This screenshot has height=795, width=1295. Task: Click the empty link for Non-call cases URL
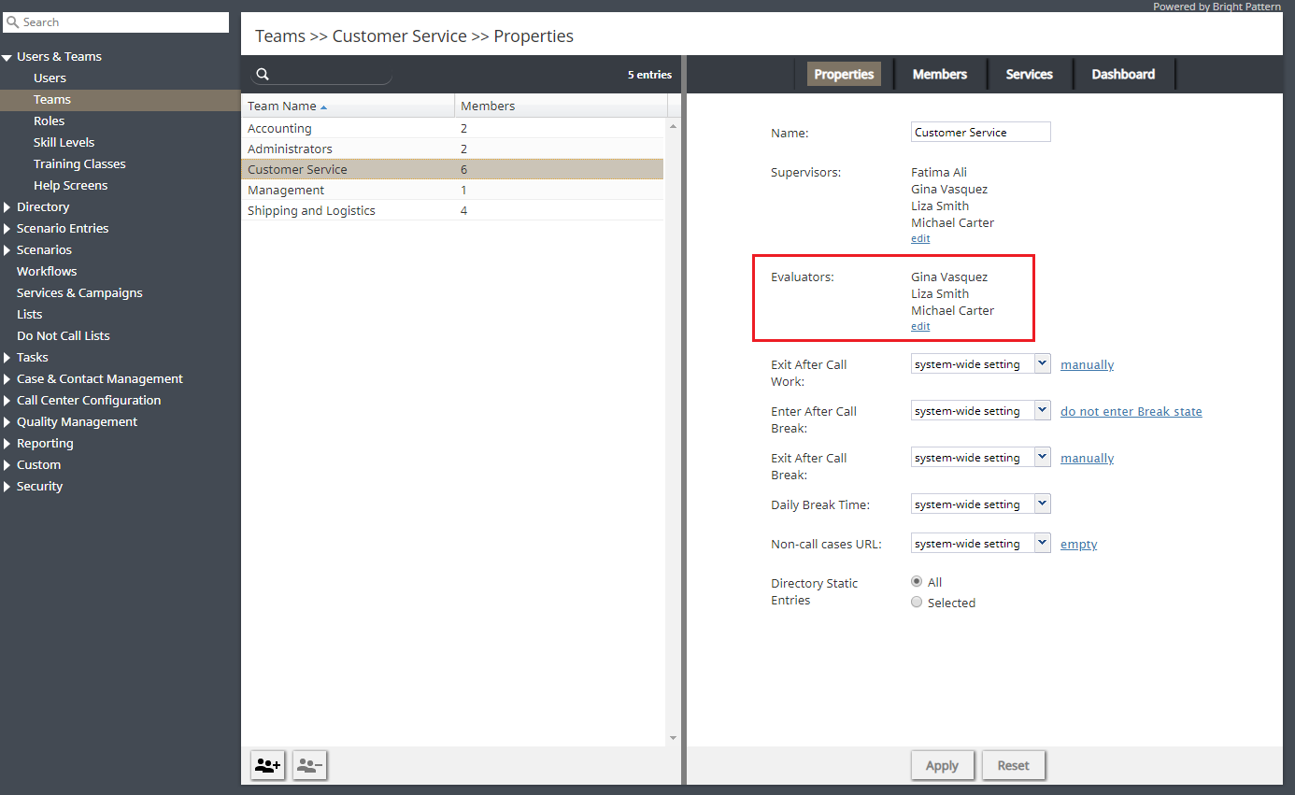pyautogui.click(x=1078, y=545)
